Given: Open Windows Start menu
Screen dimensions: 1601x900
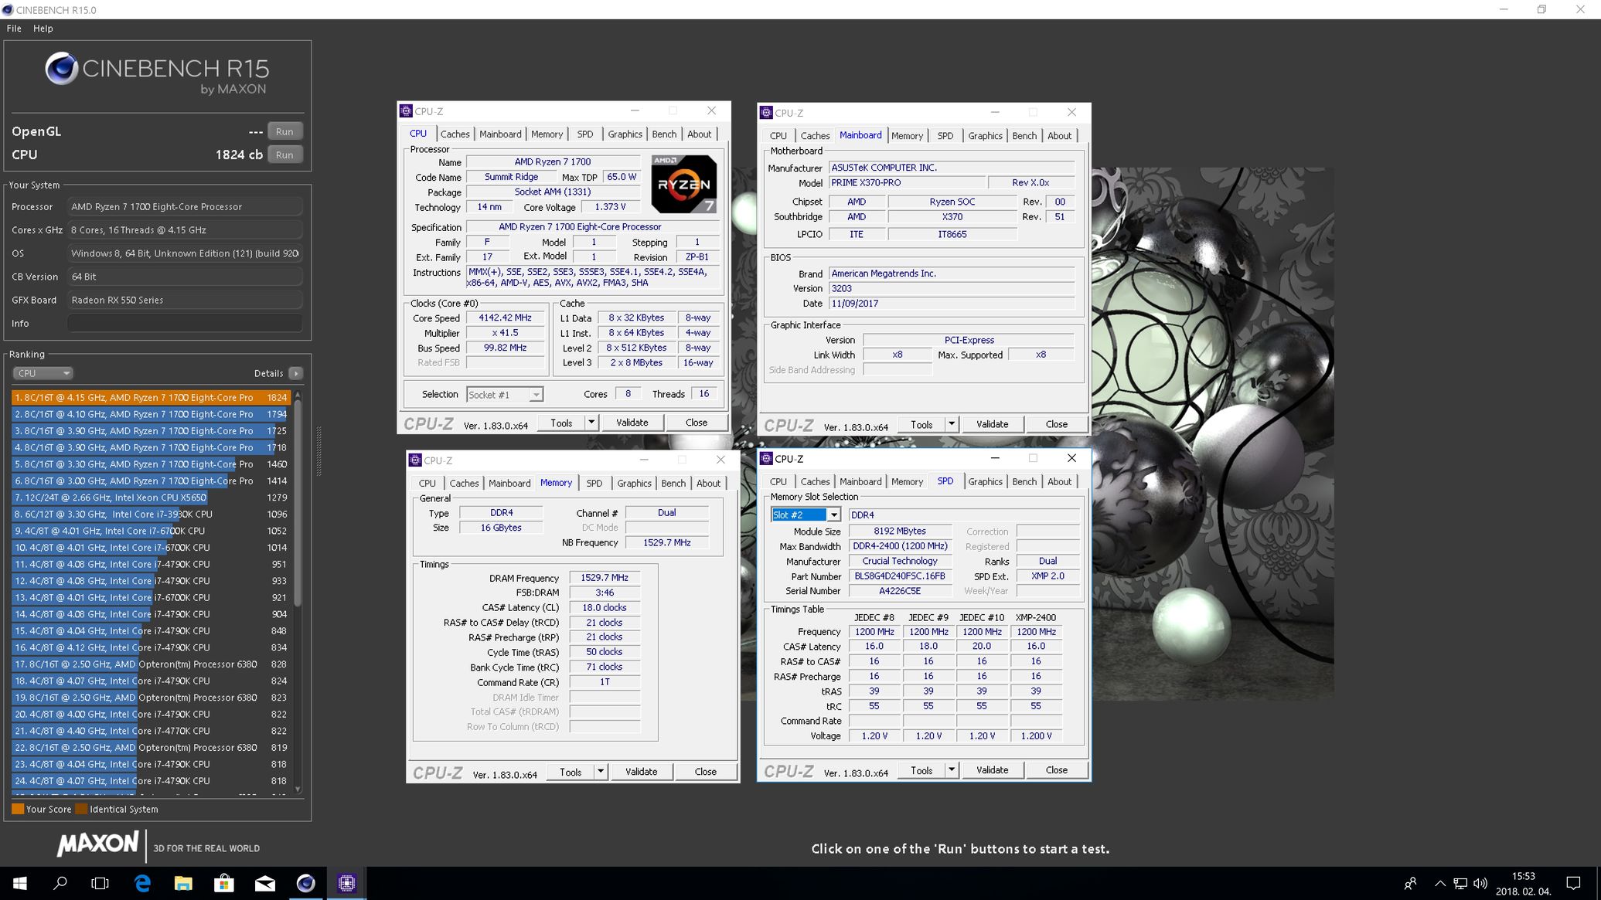Looking at the screenshot, I should coord(20,883).
